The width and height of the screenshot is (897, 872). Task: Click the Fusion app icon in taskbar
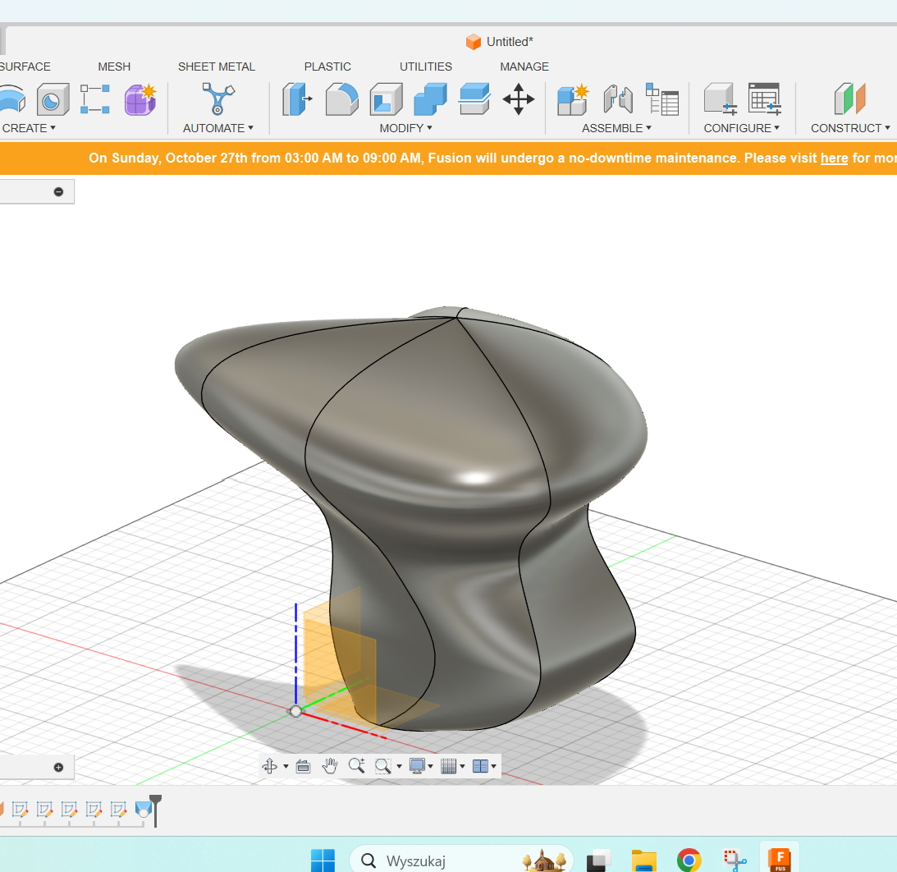coord(780,860)
